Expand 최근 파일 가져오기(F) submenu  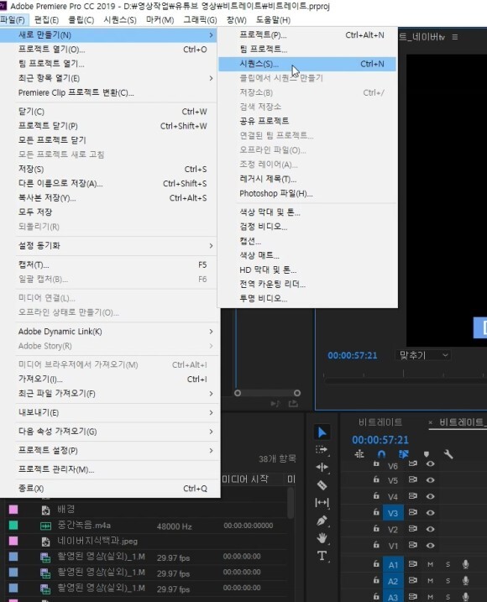click(x=108, y=394)
